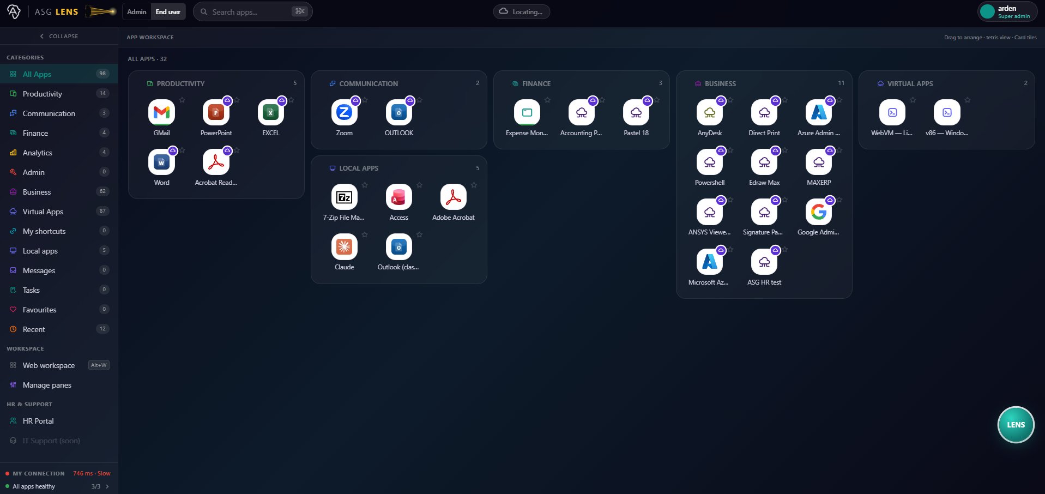This screenshot has width=1045, height=494.
Task: Select the Productivity category
Action: click(x=59, y=94)
